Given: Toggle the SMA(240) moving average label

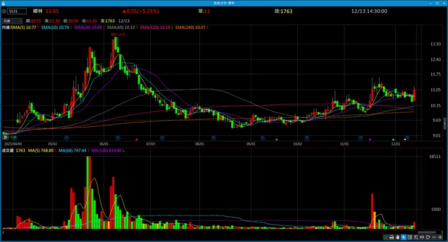Looking at the screenshot, I should [x=192, y=28].
